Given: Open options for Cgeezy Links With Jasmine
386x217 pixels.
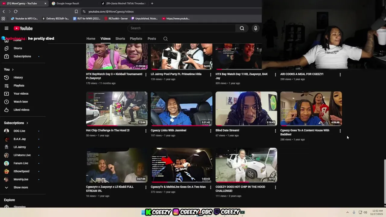Looking at the screenshot, I should coord(210,131).
